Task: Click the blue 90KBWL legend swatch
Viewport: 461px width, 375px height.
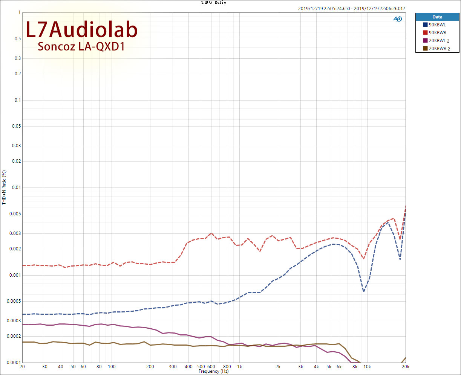Action: pos(426,24)
